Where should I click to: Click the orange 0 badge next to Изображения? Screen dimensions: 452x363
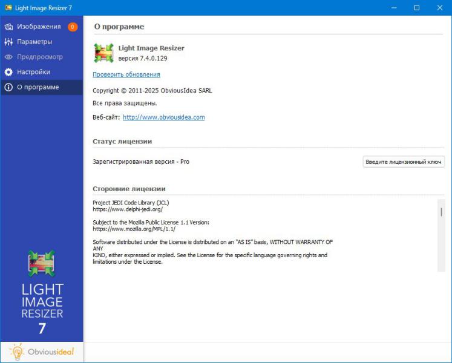pos(73,27)
